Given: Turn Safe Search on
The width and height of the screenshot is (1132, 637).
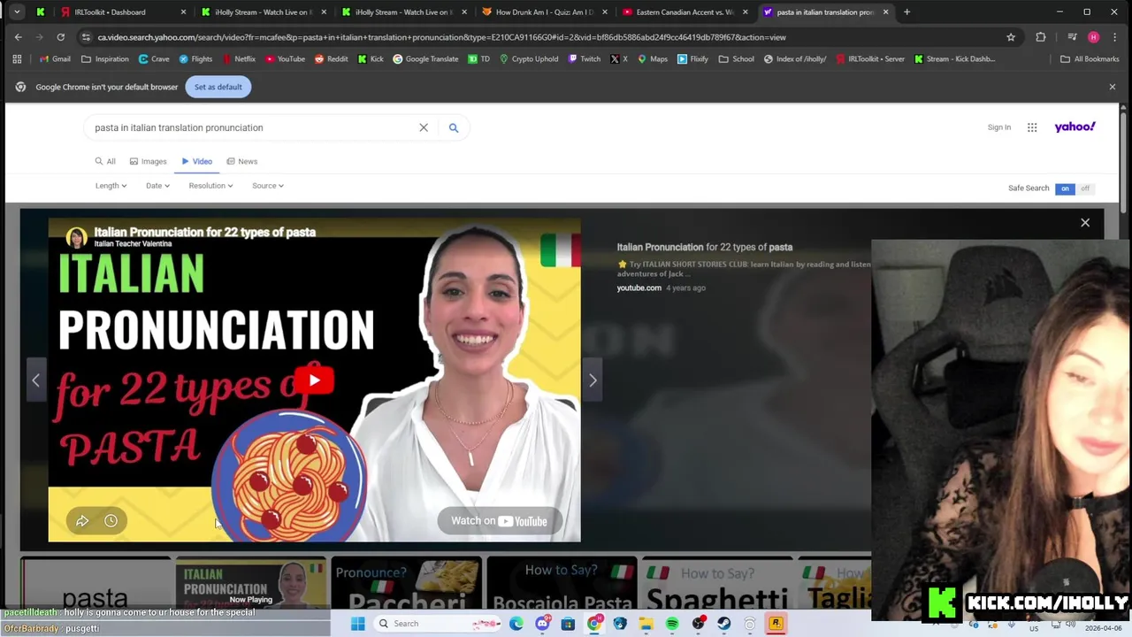Looking at the screenshot, I should click(1065, 188).
